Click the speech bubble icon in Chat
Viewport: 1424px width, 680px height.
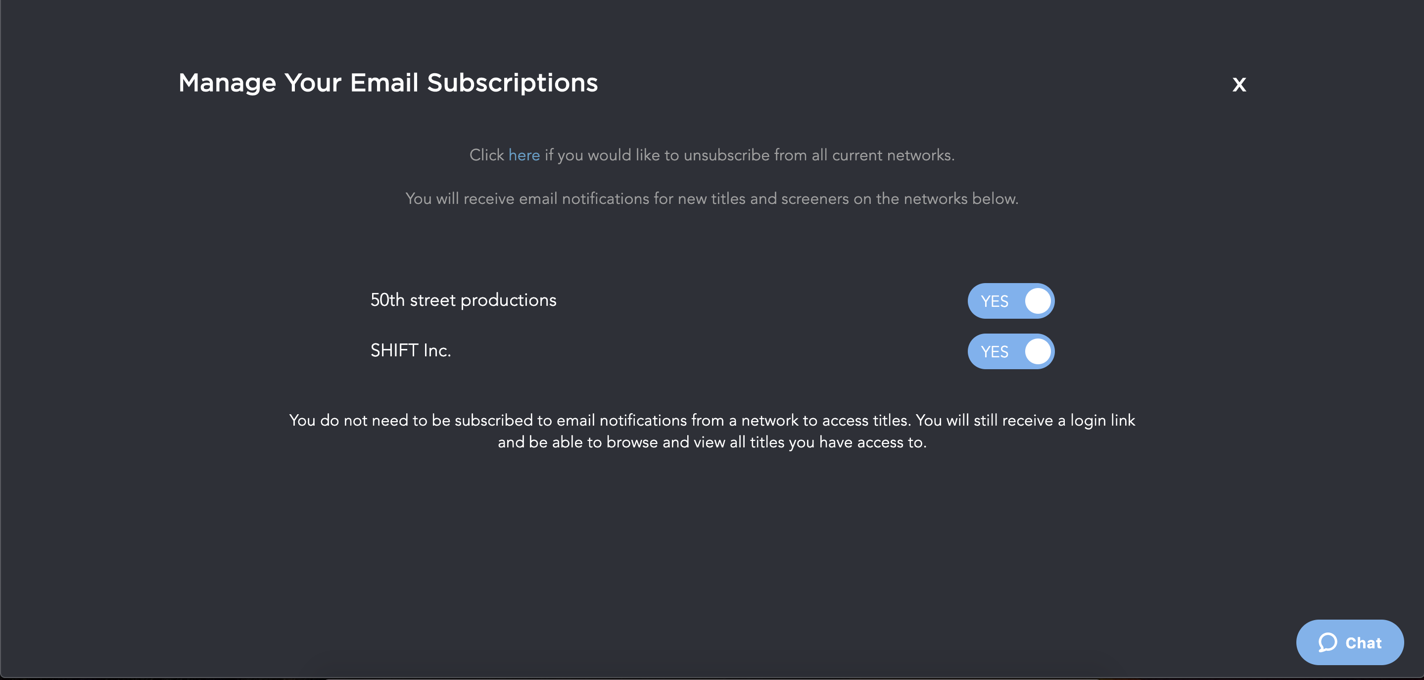point(1327,642)
